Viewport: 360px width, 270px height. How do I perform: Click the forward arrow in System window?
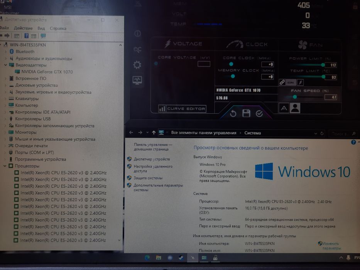140,132
